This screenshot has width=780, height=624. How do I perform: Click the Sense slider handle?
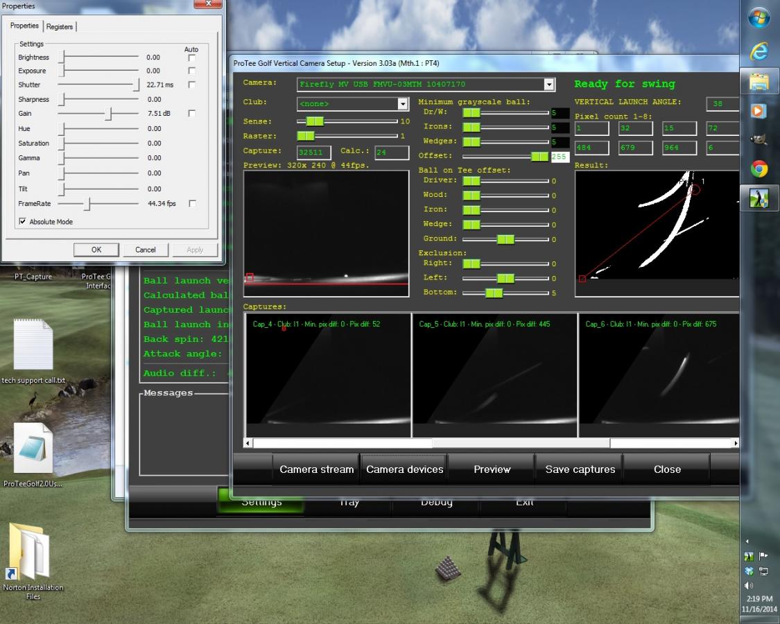pos(315,121)
